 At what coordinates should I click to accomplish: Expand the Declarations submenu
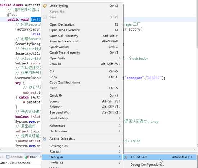(x=82, y=131)
